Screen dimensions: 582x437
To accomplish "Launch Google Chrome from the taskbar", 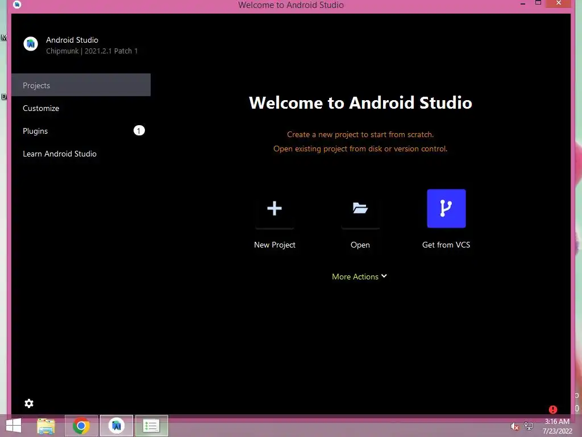I will click(81, 426).
